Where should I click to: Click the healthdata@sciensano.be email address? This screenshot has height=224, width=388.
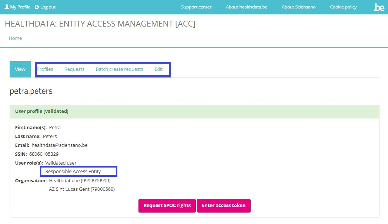pyautogui.click(x=60, y=145)
